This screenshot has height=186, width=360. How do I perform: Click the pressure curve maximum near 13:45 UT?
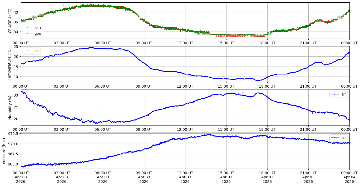[209, 134]
